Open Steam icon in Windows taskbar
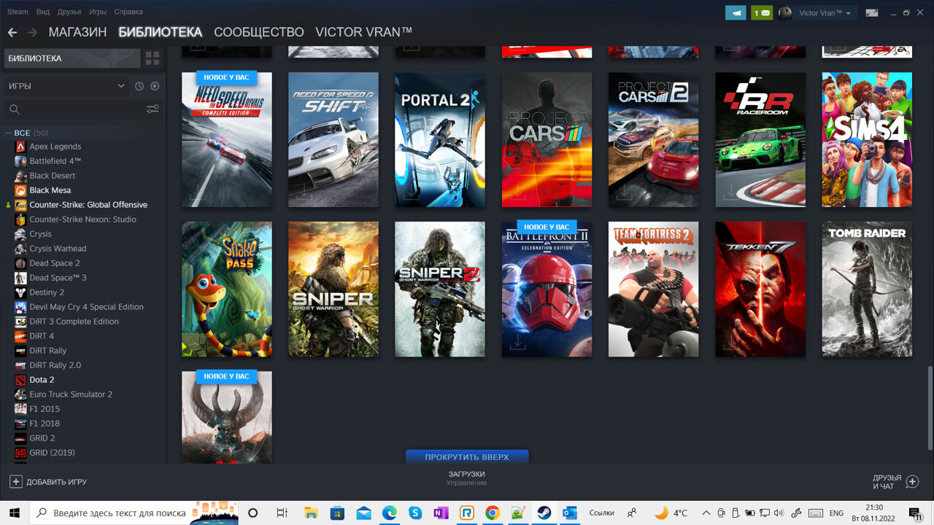934x525 pixels. [544, 513]
